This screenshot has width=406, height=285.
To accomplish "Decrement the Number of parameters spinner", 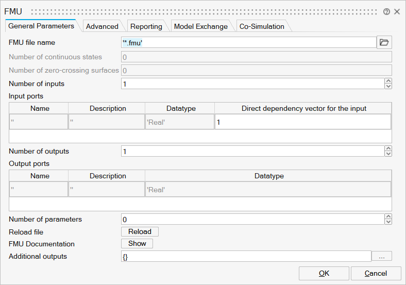I will click(388, 222).
